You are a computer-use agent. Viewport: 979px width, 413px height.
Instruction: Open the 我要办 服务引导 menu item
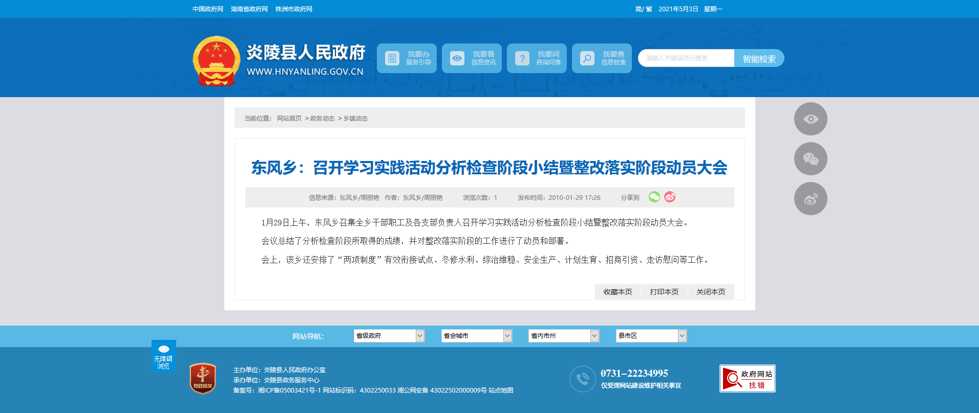click(x=407, y=58)
